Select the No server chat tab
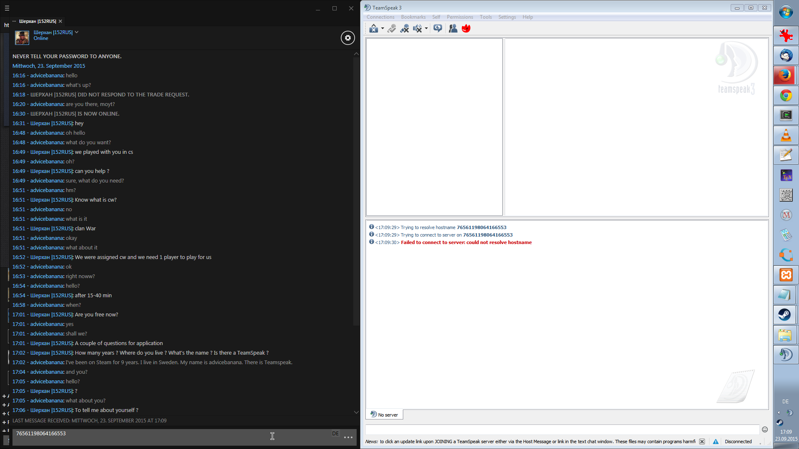The image size is (799, 449). pyautogui.click(x=385, y=414)
